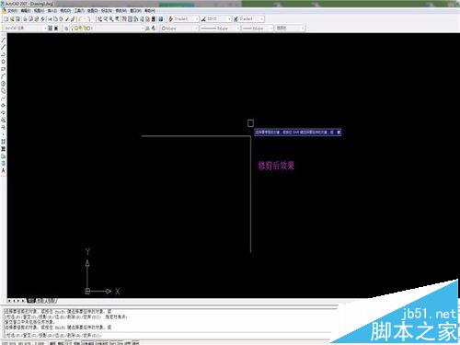Toggle Object Snap (对象捕捉) in status bar
This screenshot has height=345, width=460.
tap(87, 343)
